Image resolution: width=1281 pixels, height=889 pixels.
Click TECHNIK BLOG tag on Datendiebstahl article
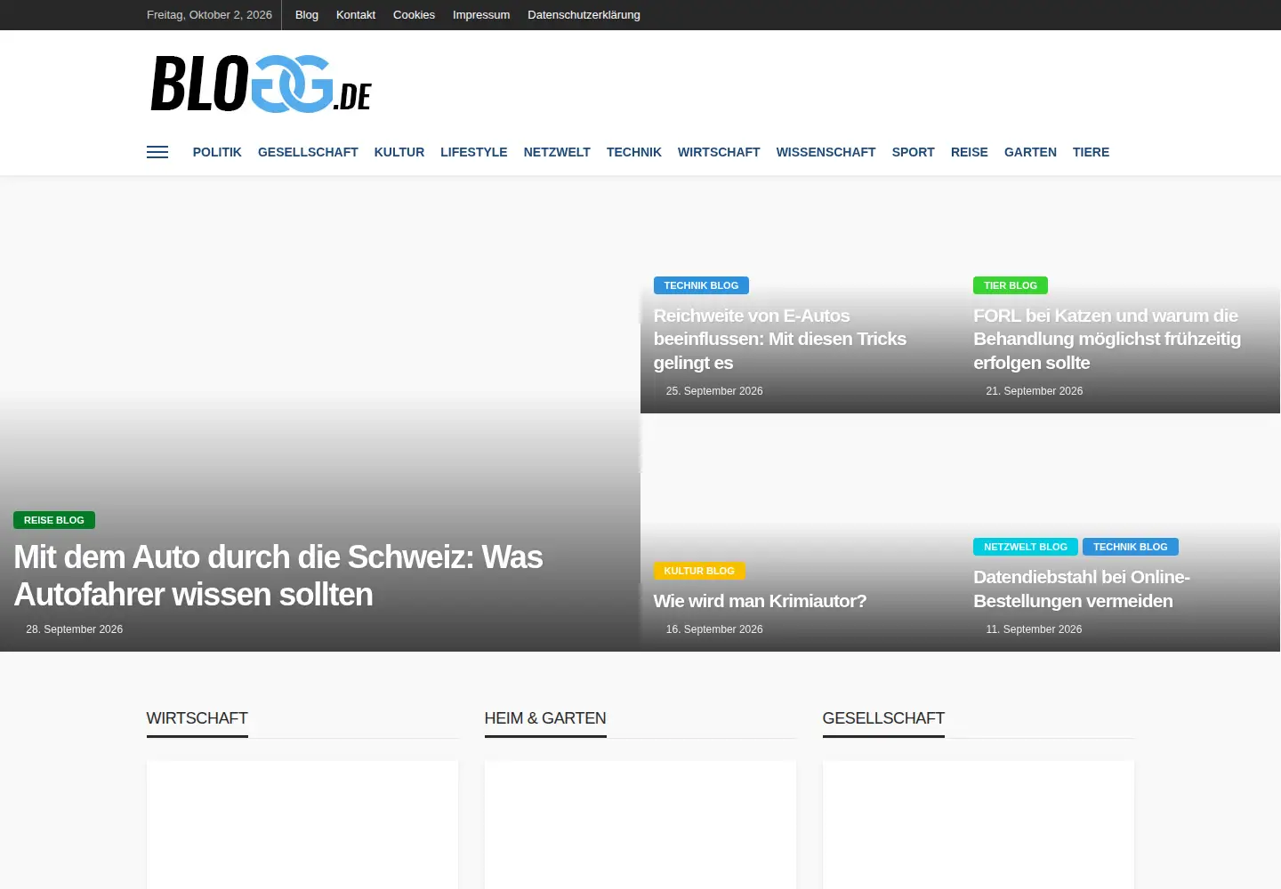(1131, 547)
